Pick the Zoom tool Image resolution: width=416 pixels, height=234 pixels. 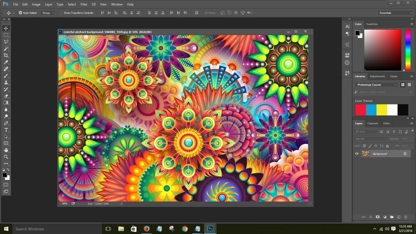click(6, 156)
